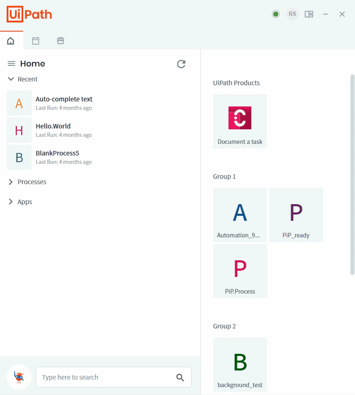This screenshot has width=355, height=395.
Task: Select the Hello.World letter H icon
Action: coord(19,130)
